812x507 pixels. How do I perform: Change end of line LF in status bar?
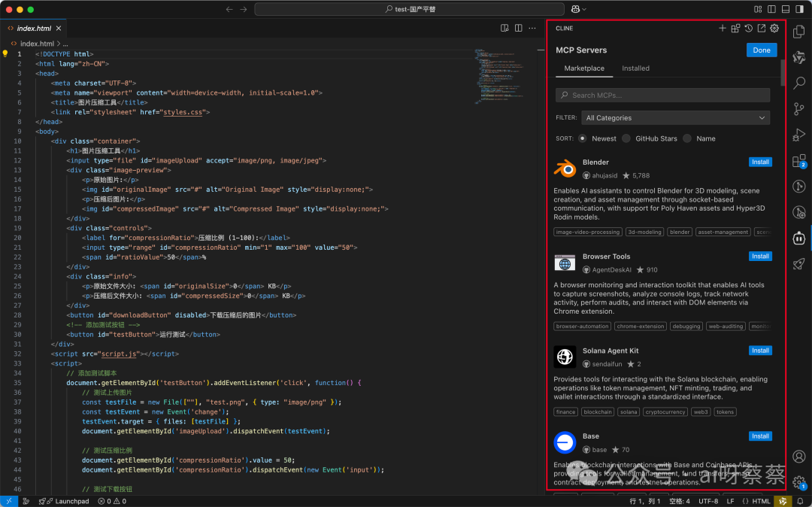730,501
